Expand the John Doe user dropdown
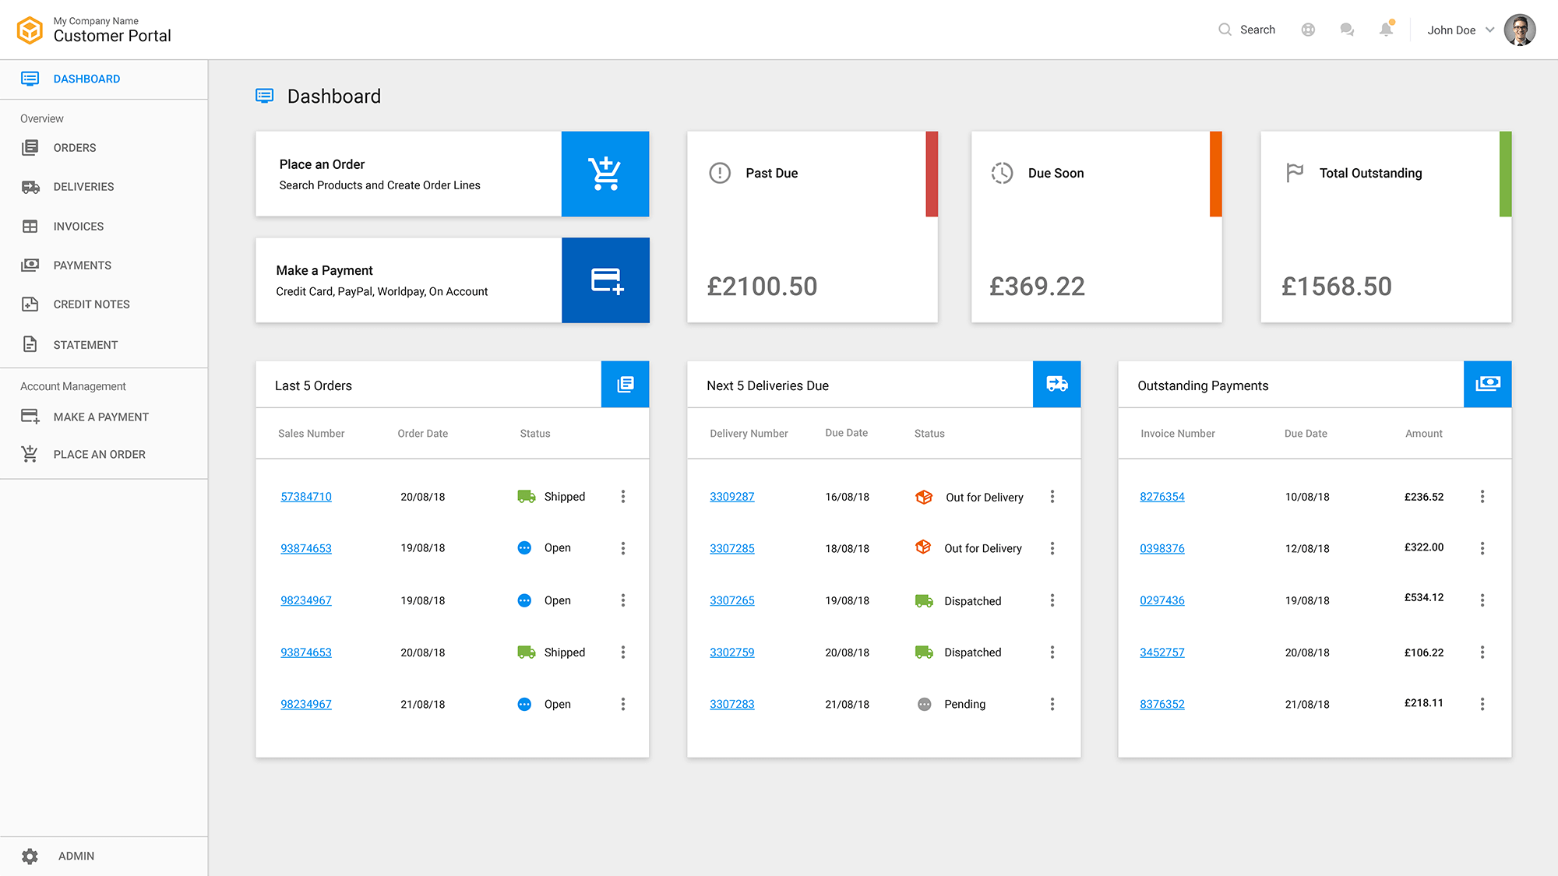This screenshot has height=876, width=1558. 1489,30
